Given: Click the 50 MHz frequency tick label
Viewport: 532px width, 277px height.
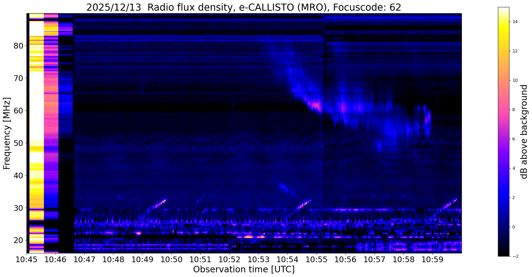Looking at the screenshot, I should tap(18, 143).
